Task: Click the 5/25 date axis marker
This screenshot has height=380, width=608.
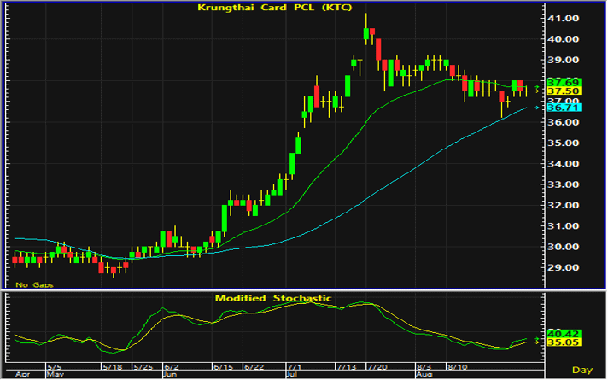Action: [x=143, y=367]
